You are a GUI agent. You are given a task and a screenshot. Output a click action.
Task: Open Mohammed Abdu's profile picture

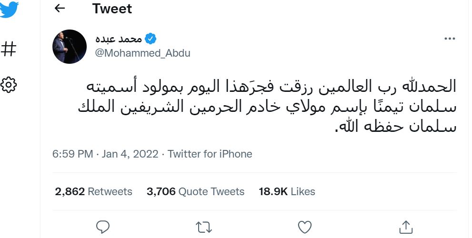point(69,46)
